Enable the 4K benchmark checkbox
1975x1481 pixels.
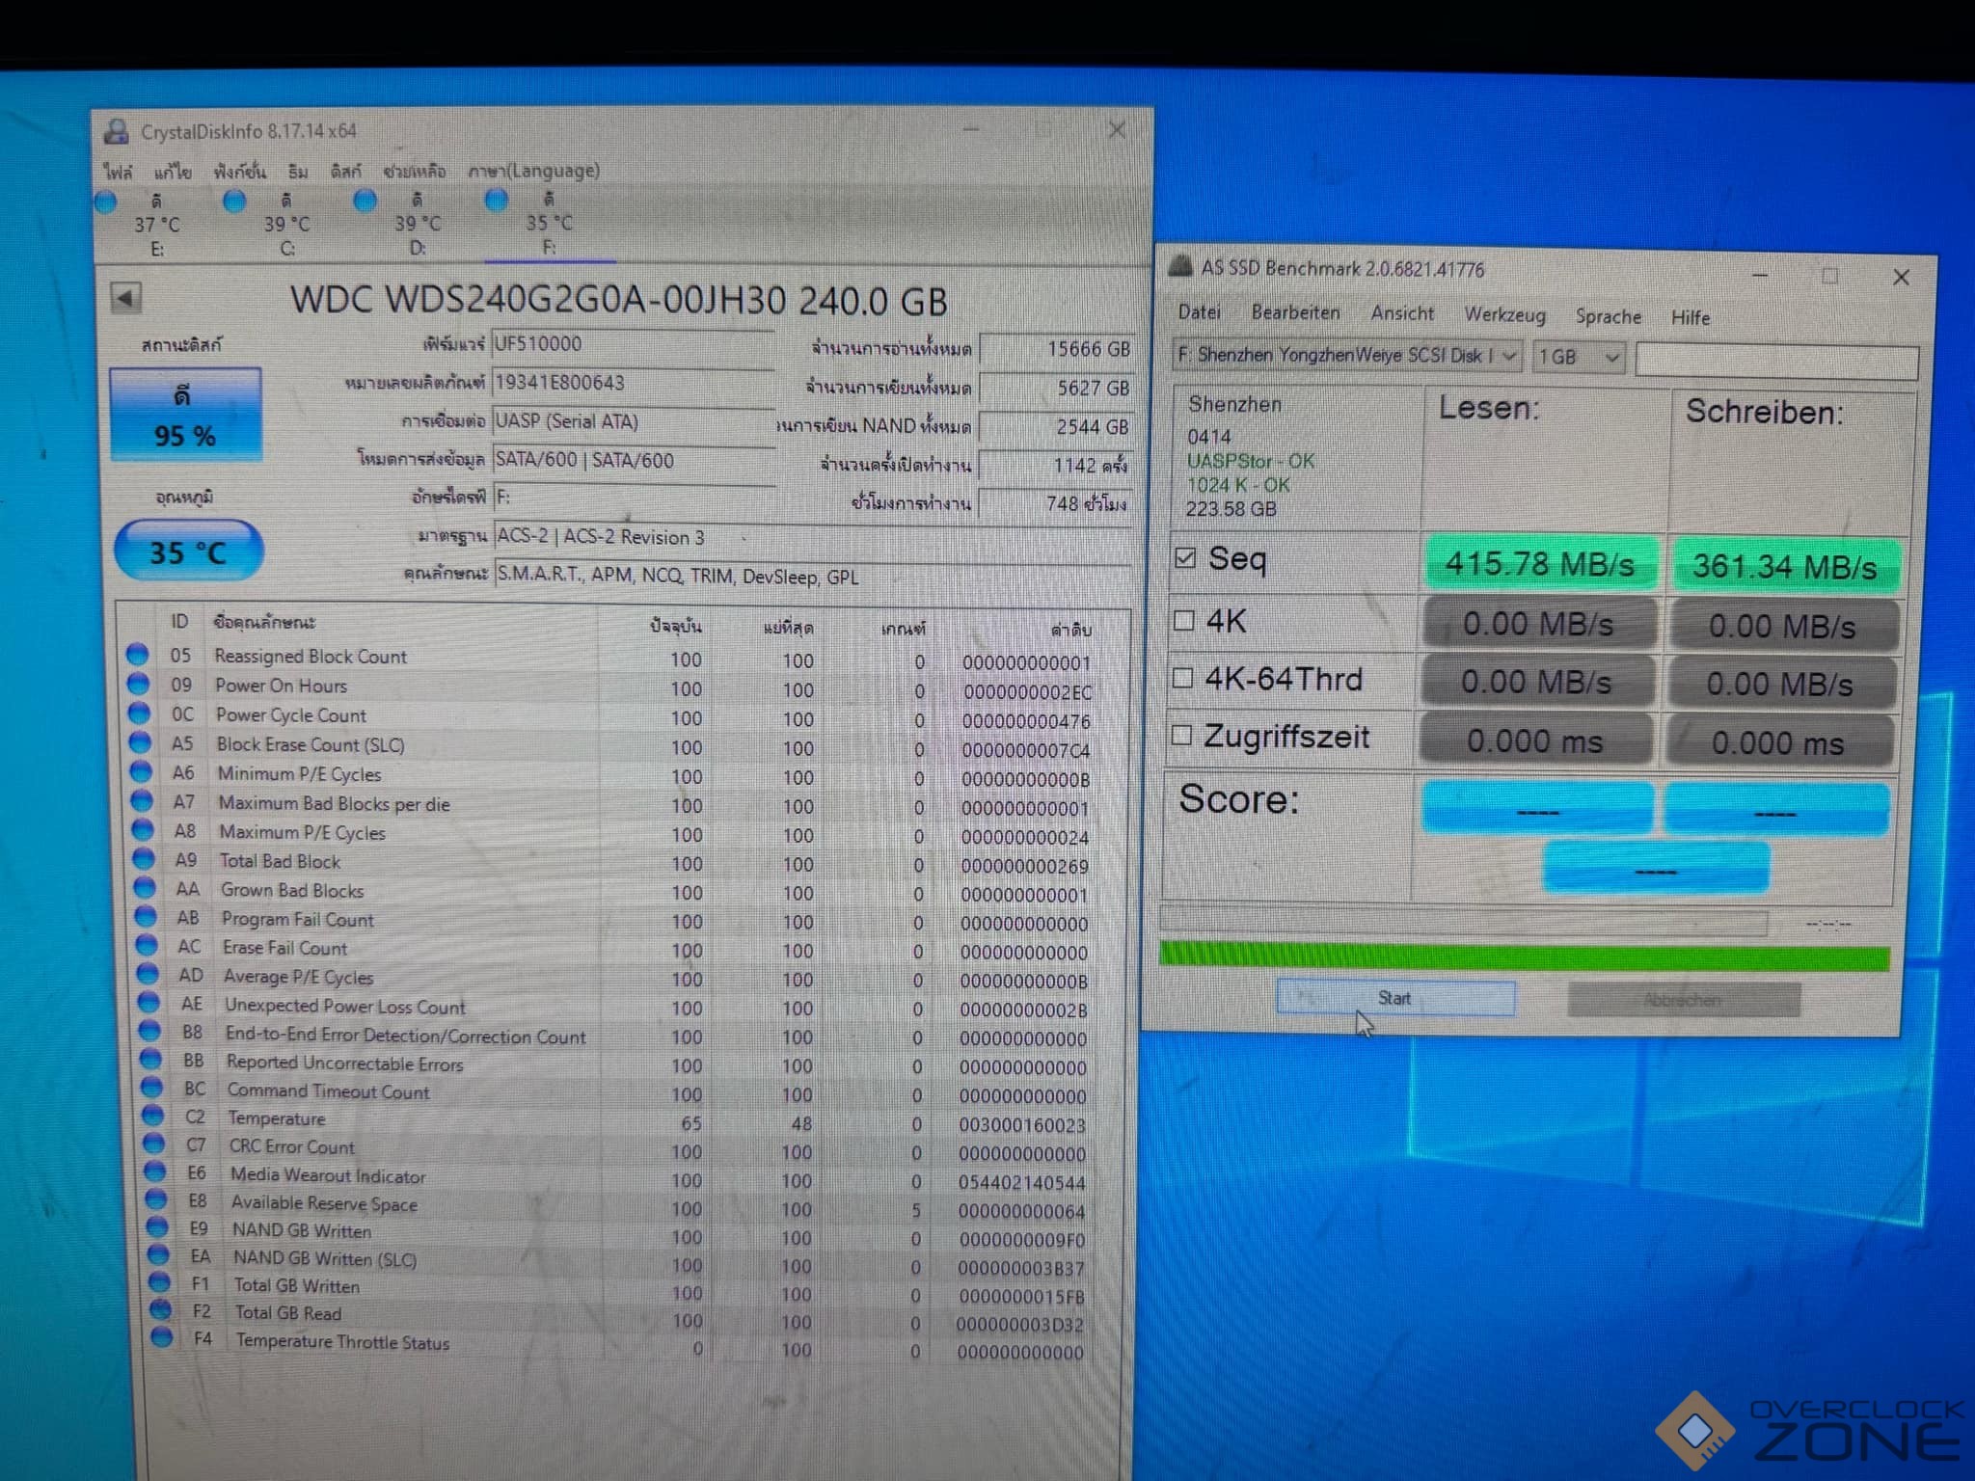(x=1184, y=620)
